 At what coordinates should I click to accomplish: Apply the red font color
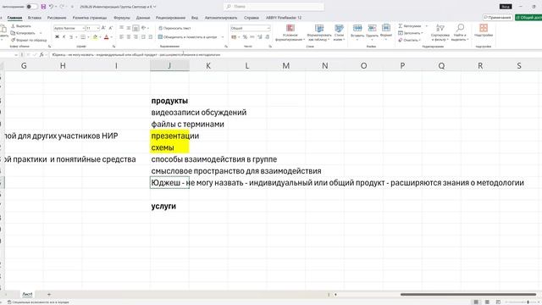[x=106, y=37]
